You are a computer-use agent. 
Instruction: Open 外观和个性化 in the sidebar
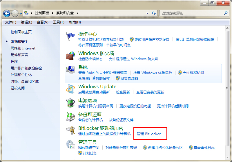pos(21,75)
